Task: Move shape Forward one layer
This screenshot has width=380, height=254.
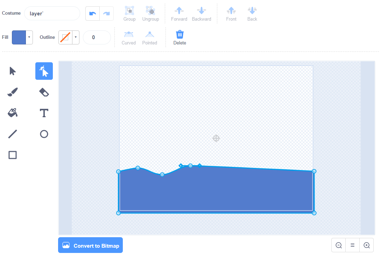Action: tap(179, 14)
